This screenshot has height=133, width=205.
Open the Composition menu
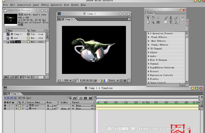point(24,5)
